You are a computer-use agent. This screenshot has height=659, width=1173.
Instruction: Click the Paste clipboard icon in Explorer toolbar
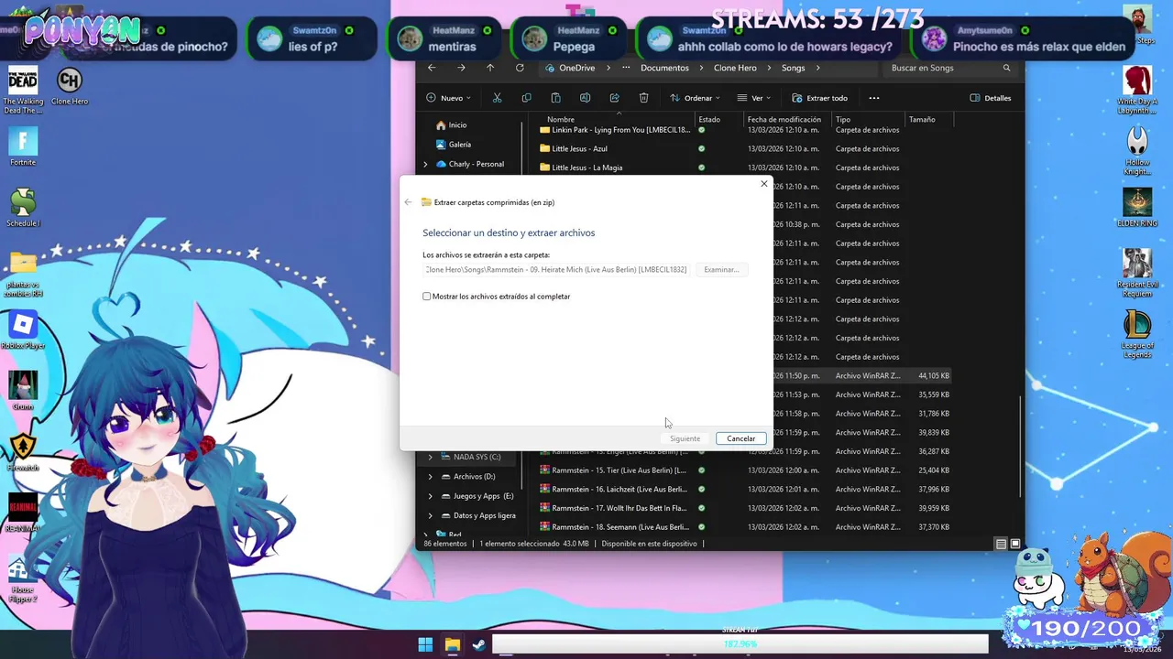(x=555, y=98)
